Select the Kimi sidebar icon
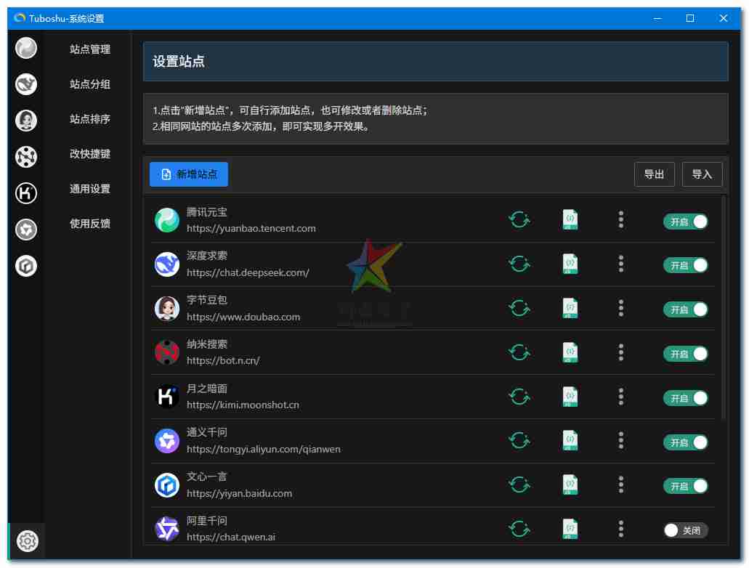 26,193
